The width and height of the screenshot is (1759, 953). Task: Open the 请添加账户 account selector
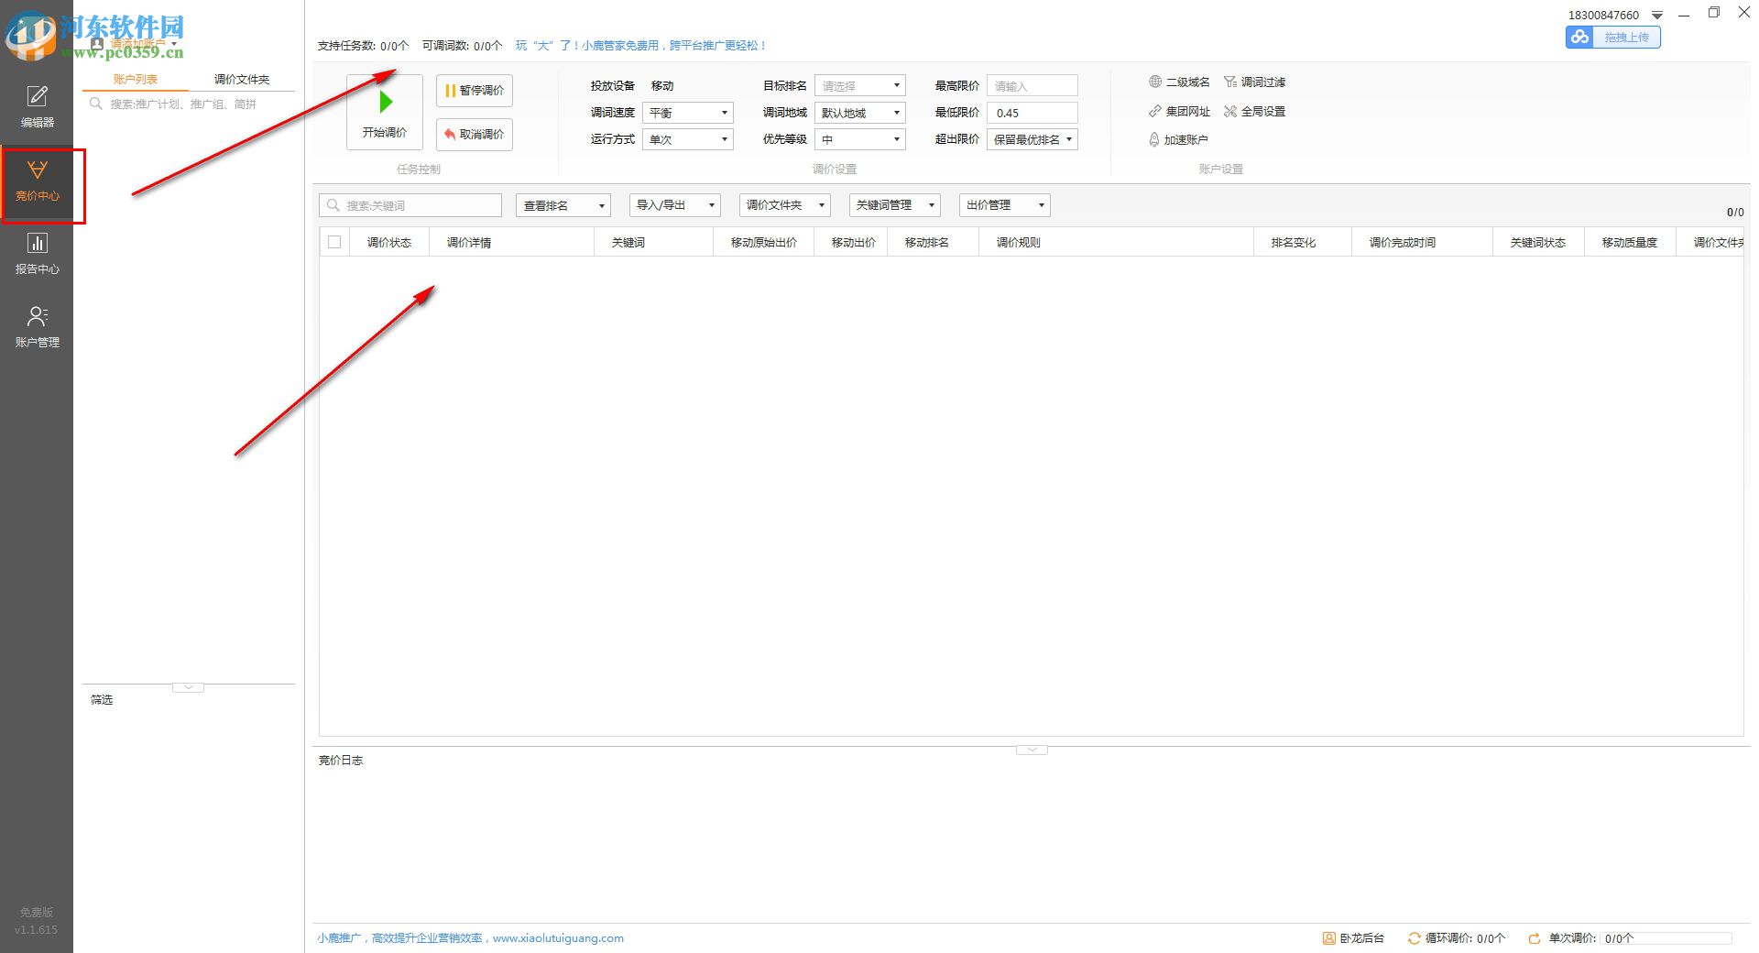(x=135, y=43)
